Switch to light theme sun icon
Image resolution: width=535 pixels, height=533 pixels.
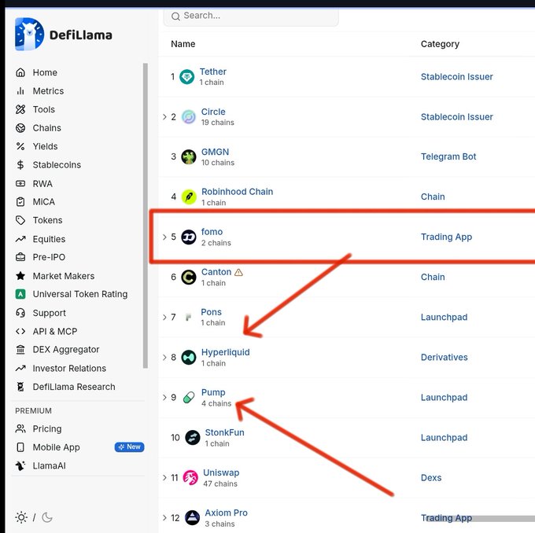point(21,517)
